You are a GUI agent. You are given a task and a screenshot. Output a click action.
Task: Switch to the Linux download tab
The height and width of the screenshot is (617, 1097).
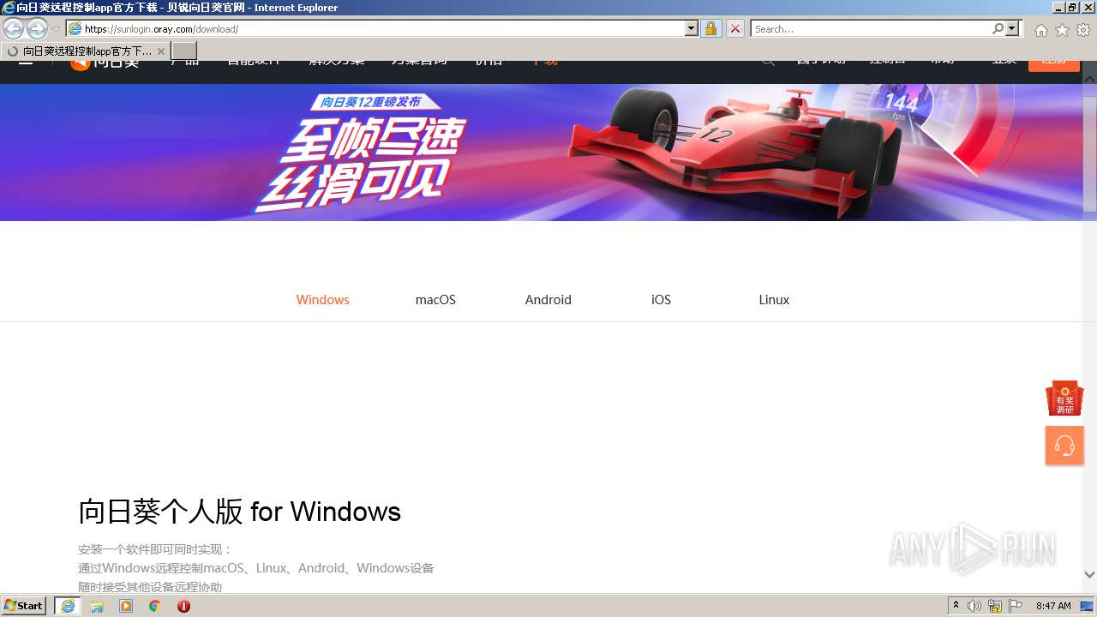click(774, 300)
